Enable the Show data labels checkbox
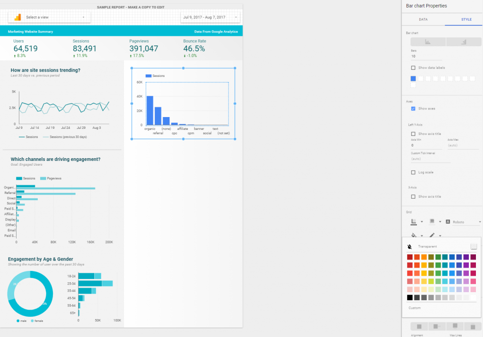 413,68
